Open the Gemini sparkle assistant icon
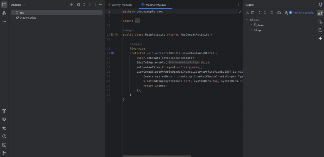The image size is (324, 157). [x=320, y=38]
